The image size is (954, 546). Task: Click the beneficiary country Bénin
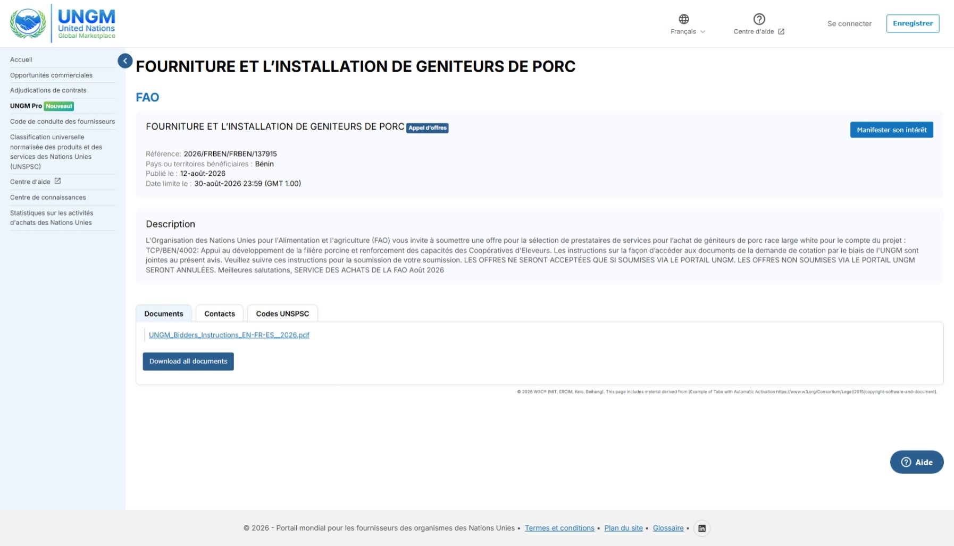(264, 164)
